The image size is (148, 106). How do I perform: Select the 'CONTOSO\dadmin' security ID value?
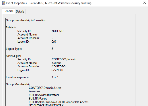coord(64,59)
